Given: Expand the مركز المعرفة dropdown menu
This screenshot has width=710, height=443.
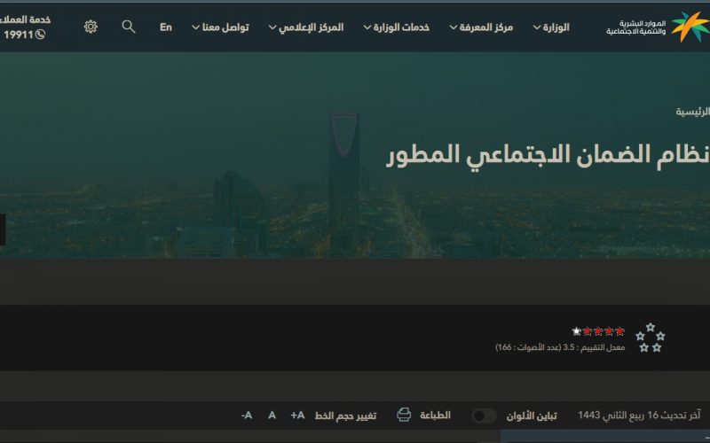Looking at the screenshot, I should click(481, 27).
